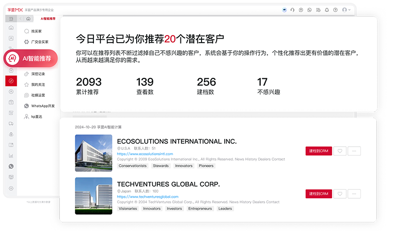This screenshot has height=231, width=399.
Task: Click the EcoSolutions International building thumbnail
Action: pyautogui.click(x=93, y=153)
